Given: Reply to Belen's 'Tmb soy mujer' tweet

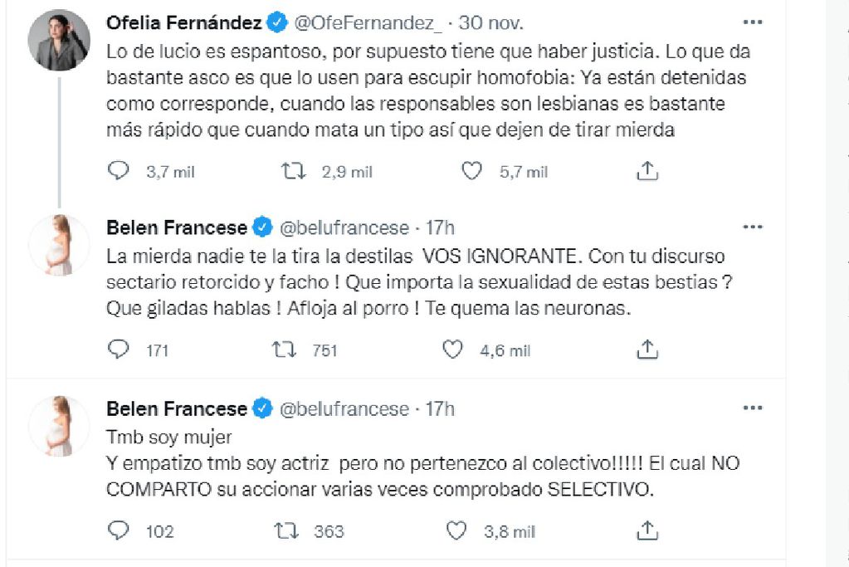Looking at the screenshot, I should (120, 530).
